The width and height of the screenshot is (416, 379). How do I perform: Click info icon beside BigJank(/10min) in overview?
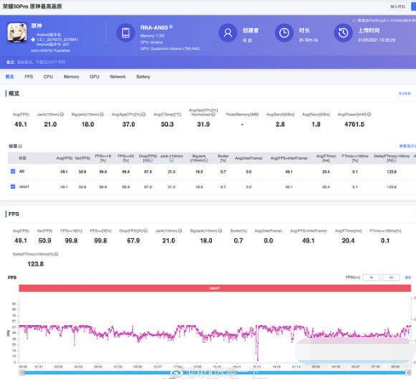click(x=102, y=115)
